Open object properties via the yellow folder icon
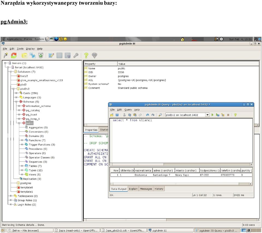 tap(24, 55)
